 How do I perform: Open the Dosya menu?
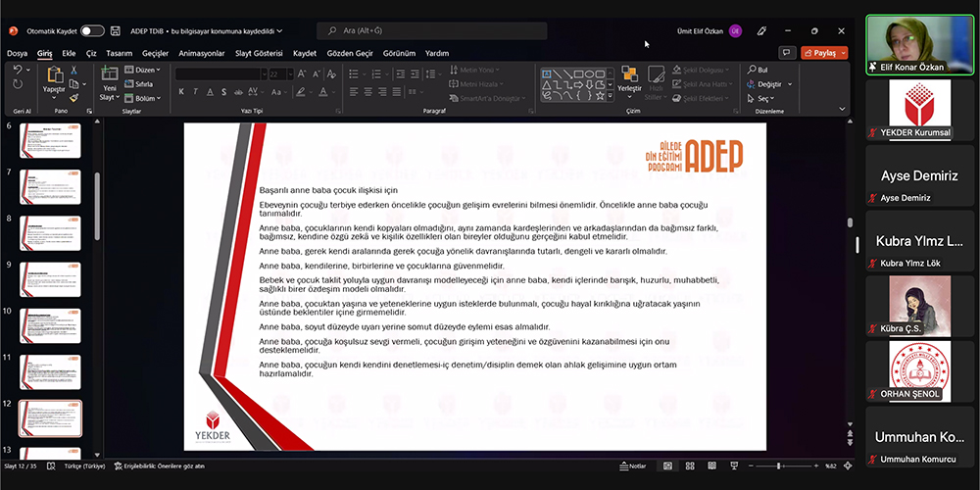click(17, 53)
